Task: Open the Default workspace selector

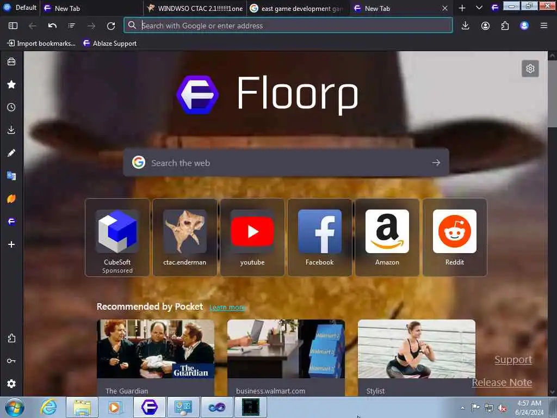Action: 20,8
